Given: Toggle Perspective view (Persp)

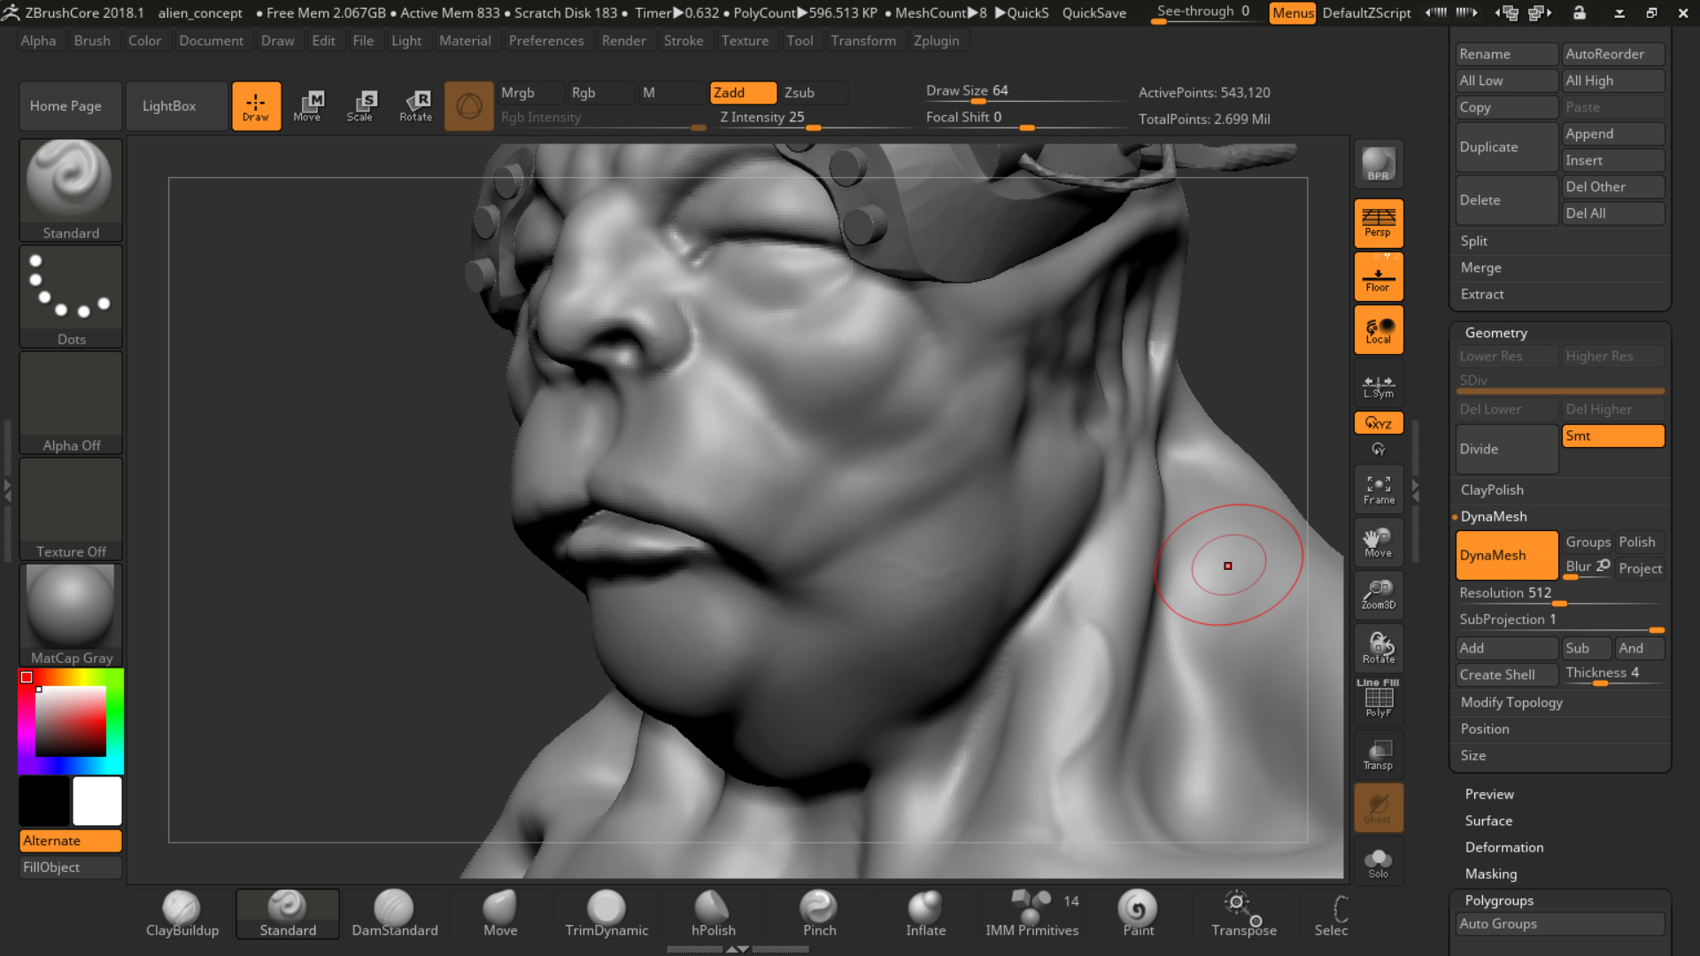Looking at the screenshot, I should [1379, 223].
